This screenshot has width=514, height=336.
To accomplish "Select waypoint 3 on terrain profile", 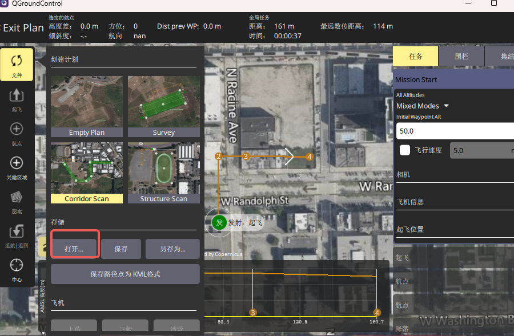I will [253, 313].
